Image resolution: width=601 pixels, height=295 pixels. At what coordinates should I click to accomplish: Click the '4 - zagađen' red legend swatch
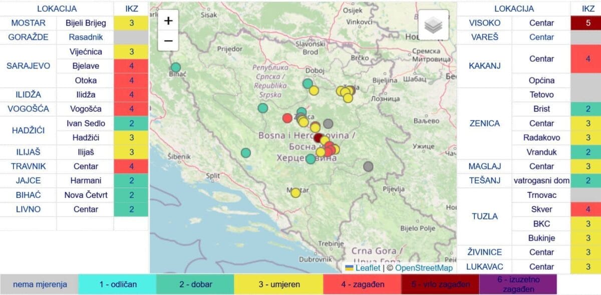[x=362, y=284]
